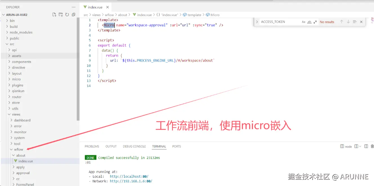Open terminal launch profile dropdown chevron
This screenshot has height=186, width=374.
(x=360, y=146)
